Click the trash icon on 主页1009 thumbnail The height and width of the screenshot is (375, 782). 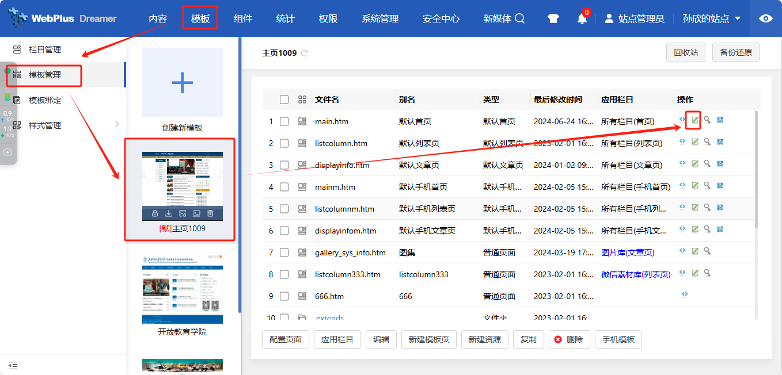(x=210, y=213)
